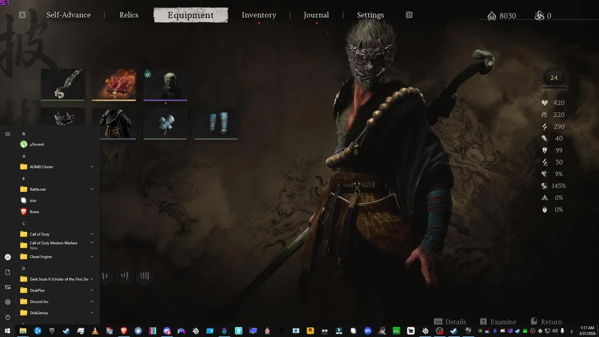Click the heart health stat icon
Image resolution: width=599 pixels, height=337 pixels.
544,103
